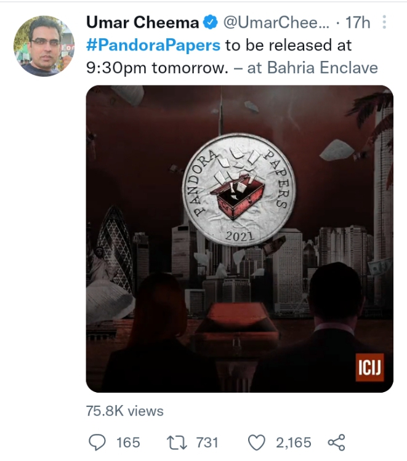Click the ICIJ logo in the image
Viewport: 407px width, 461px height.
[369, 367]
